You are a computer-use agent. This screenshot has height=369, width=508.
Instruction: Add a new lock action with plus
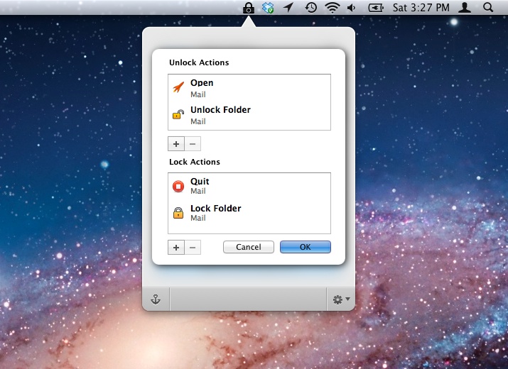pos(176,247)
